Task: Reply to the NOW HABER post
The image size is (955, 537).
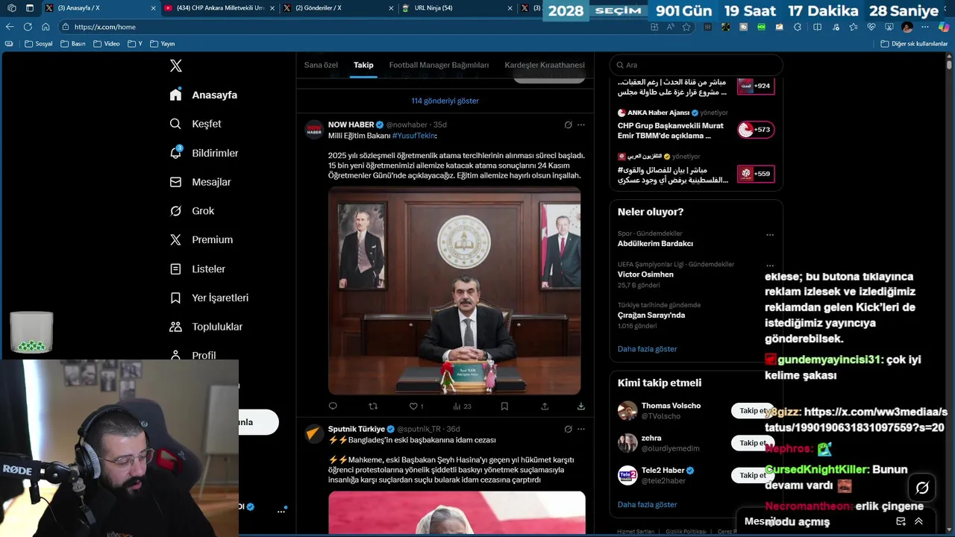Action: (333, 406)
